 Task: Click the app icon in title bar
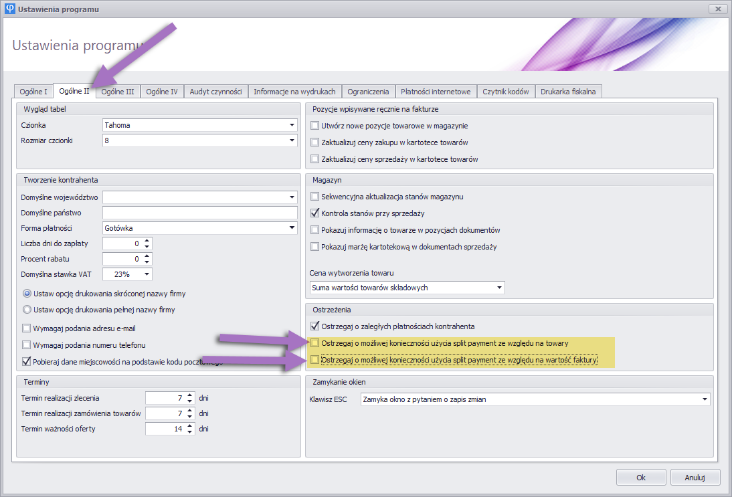point(8,9)
